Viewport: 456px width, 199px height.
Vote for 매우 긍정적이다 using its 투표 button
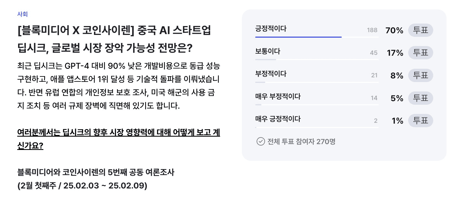[x=420, y=121]
